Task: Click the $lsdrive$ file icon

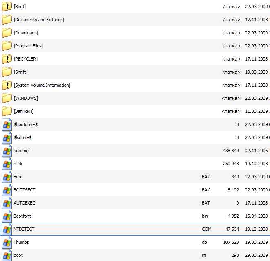Action: [x=7, y=137]
